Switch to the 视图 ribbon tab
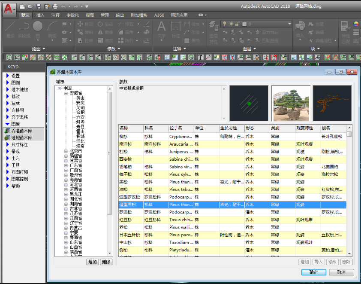 coord(90,15)
